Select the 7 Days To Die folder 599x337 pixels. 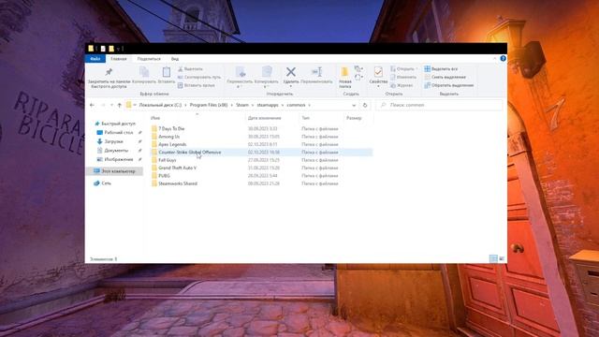point(171,129)
